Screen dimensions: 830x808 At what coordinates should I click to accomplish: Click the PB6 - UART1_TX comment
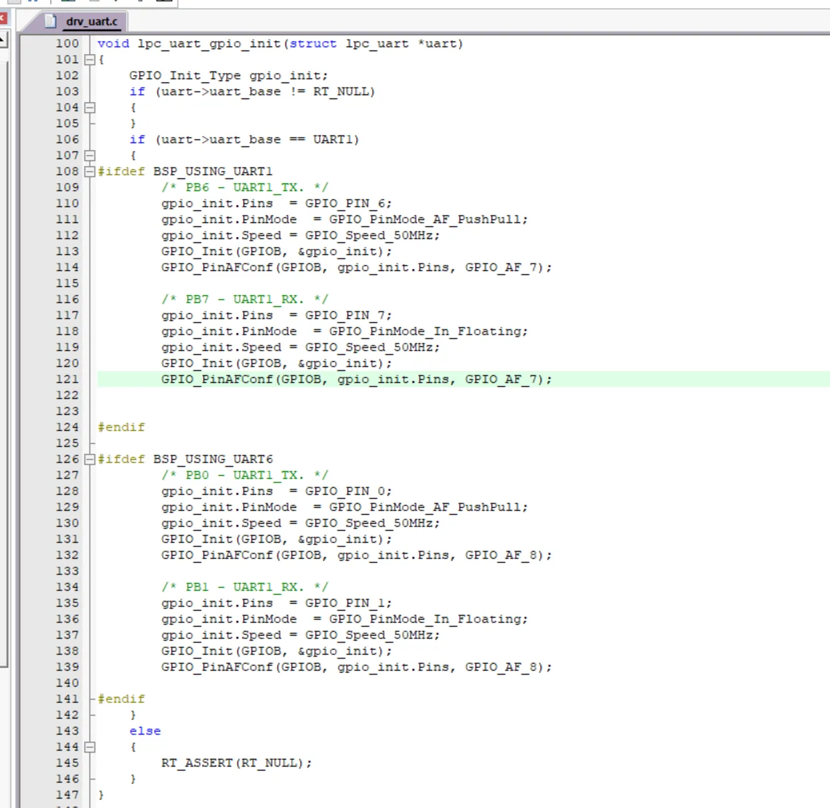(x=245, y=187)
